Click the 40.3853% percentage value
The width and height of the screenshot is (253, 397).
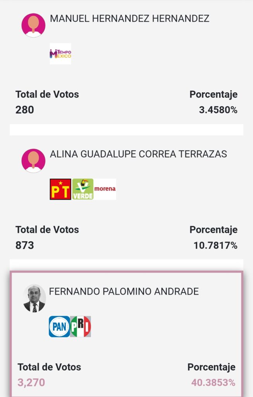coord(213,383)
